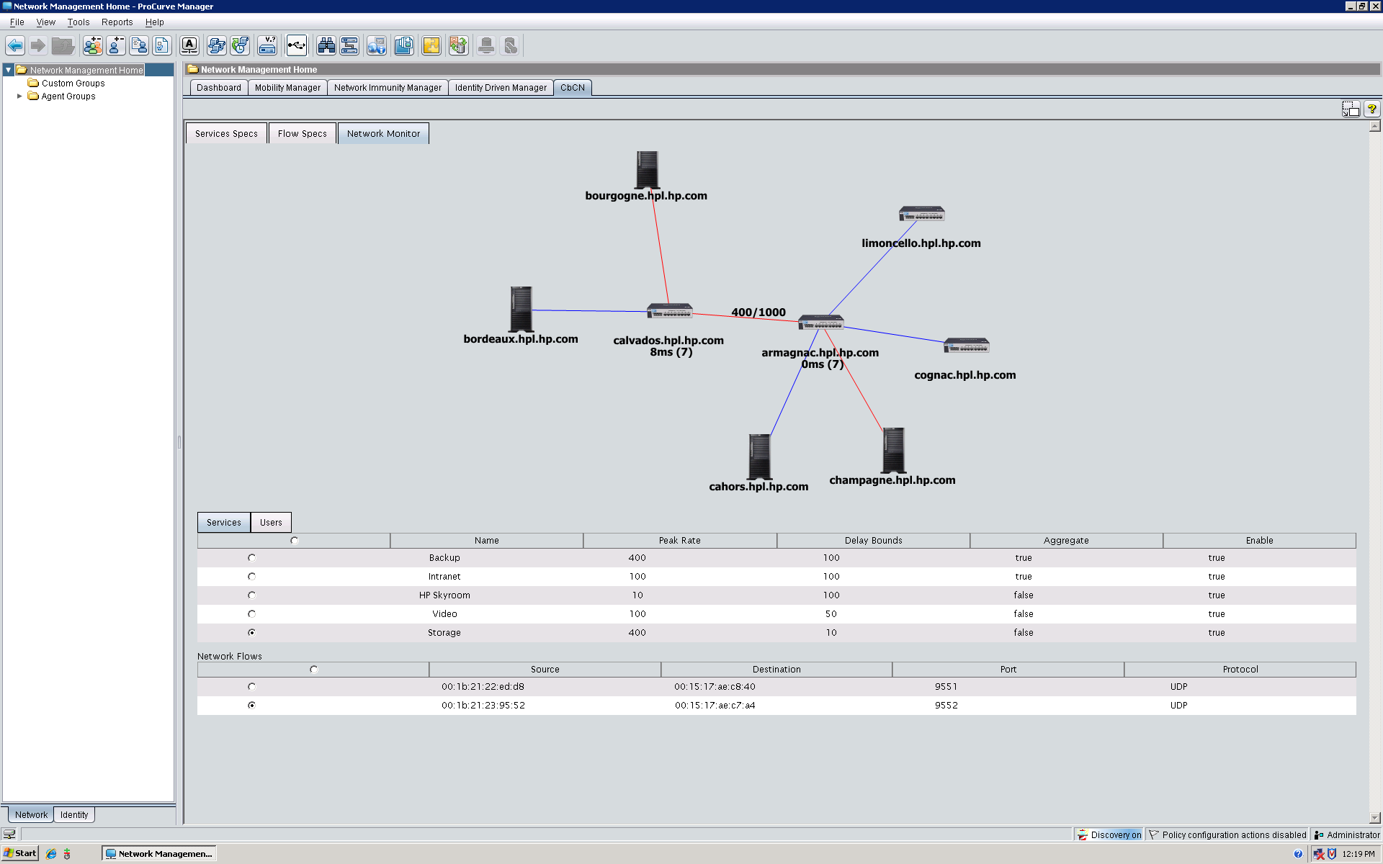
Task: Open the stacked scrolls policy icon
Action: point(217,46)
